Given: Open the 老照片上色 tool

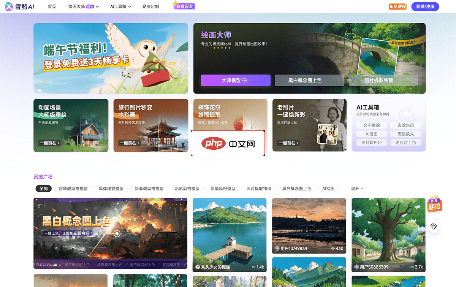Looking at the screenshot, I should point(405,143).
